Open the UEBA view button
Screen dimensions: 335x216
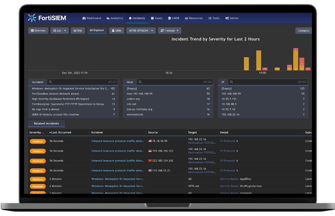click(x=117, y=31)
